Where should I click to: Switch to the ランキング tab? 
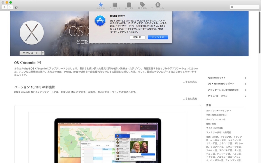115,6
